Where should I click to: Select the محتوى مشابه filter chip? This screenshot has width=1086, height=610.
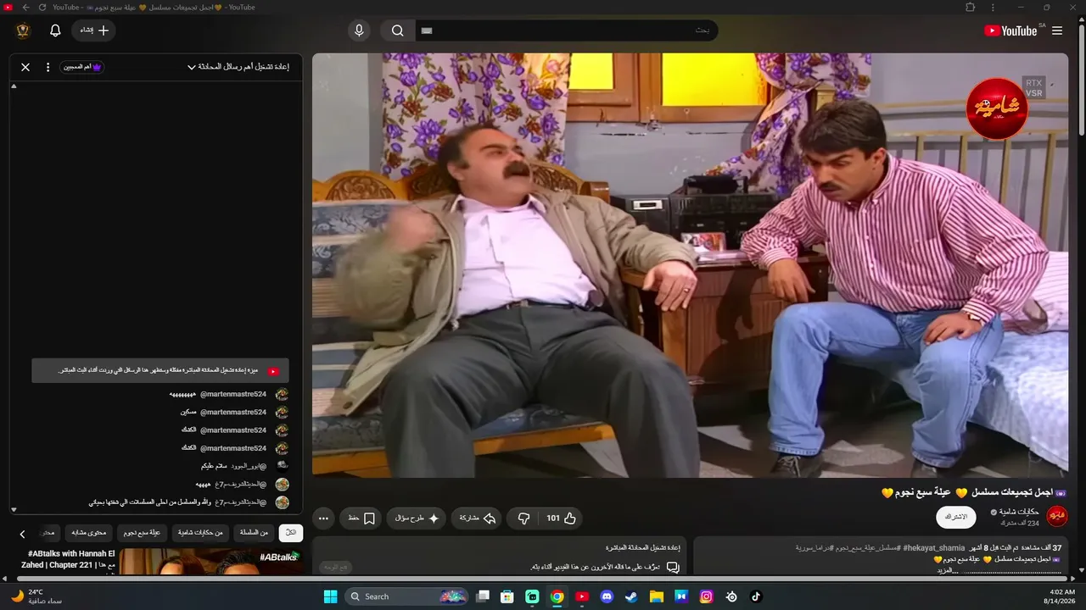point(88,533)
